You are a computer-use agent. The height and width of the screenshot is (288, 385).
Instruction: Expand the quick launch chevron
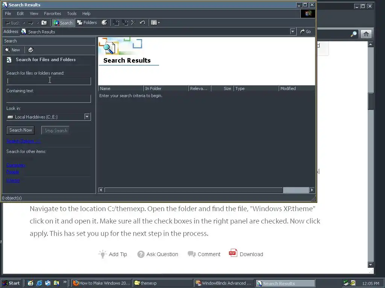(x=65, y=282)
